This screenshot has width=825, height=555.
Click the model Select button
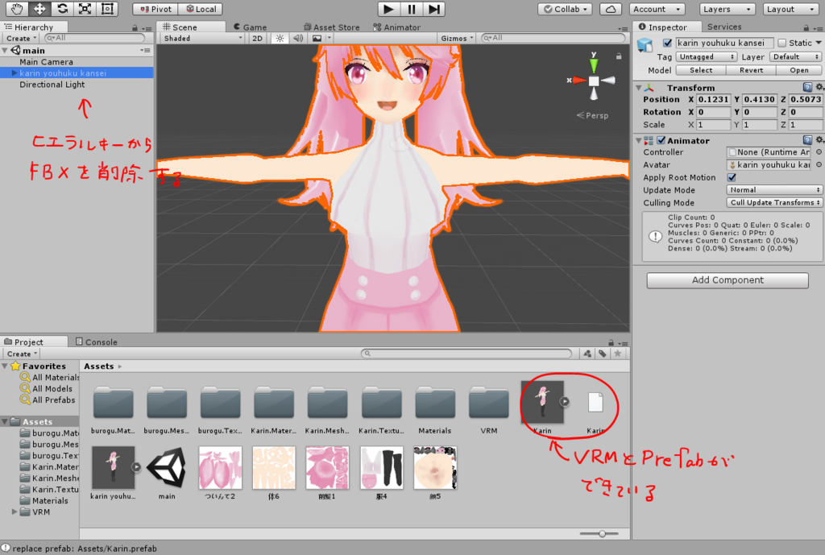(701, 70)
